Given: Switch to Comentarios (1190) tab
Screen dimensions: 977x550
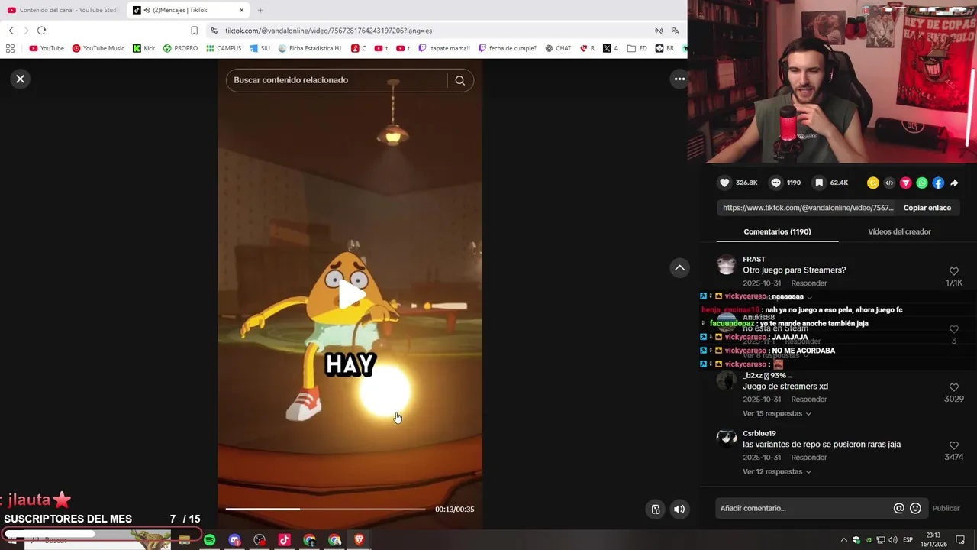Looking at the screenshot, I should click(777, 231).
